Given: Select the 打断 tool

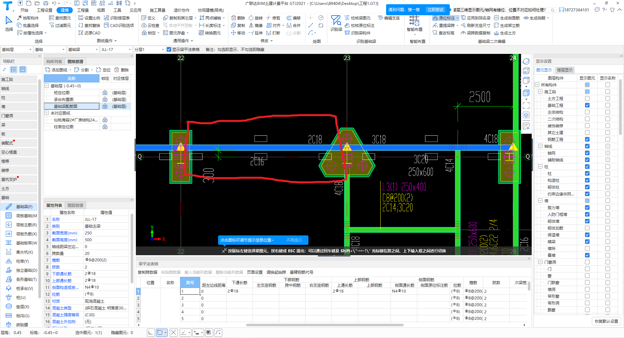Looking at the screenshot, I should (x=273, y=33).
